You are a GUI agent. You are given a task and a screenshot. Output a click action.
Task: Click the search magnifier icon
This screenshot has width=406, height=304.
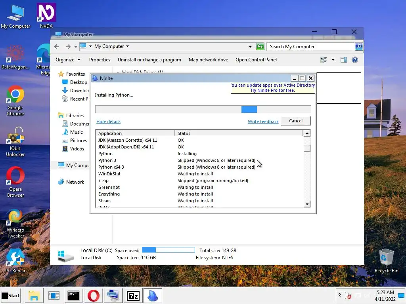[358, 47]
